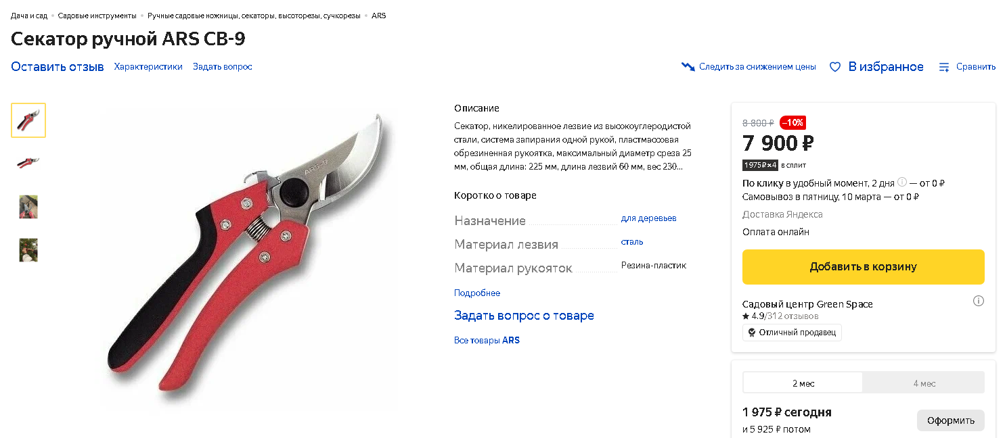Switch to the '2 мес' payment plan
Image resolution: width=1005 pixels, height=438 pixels.
click(803, 383)
